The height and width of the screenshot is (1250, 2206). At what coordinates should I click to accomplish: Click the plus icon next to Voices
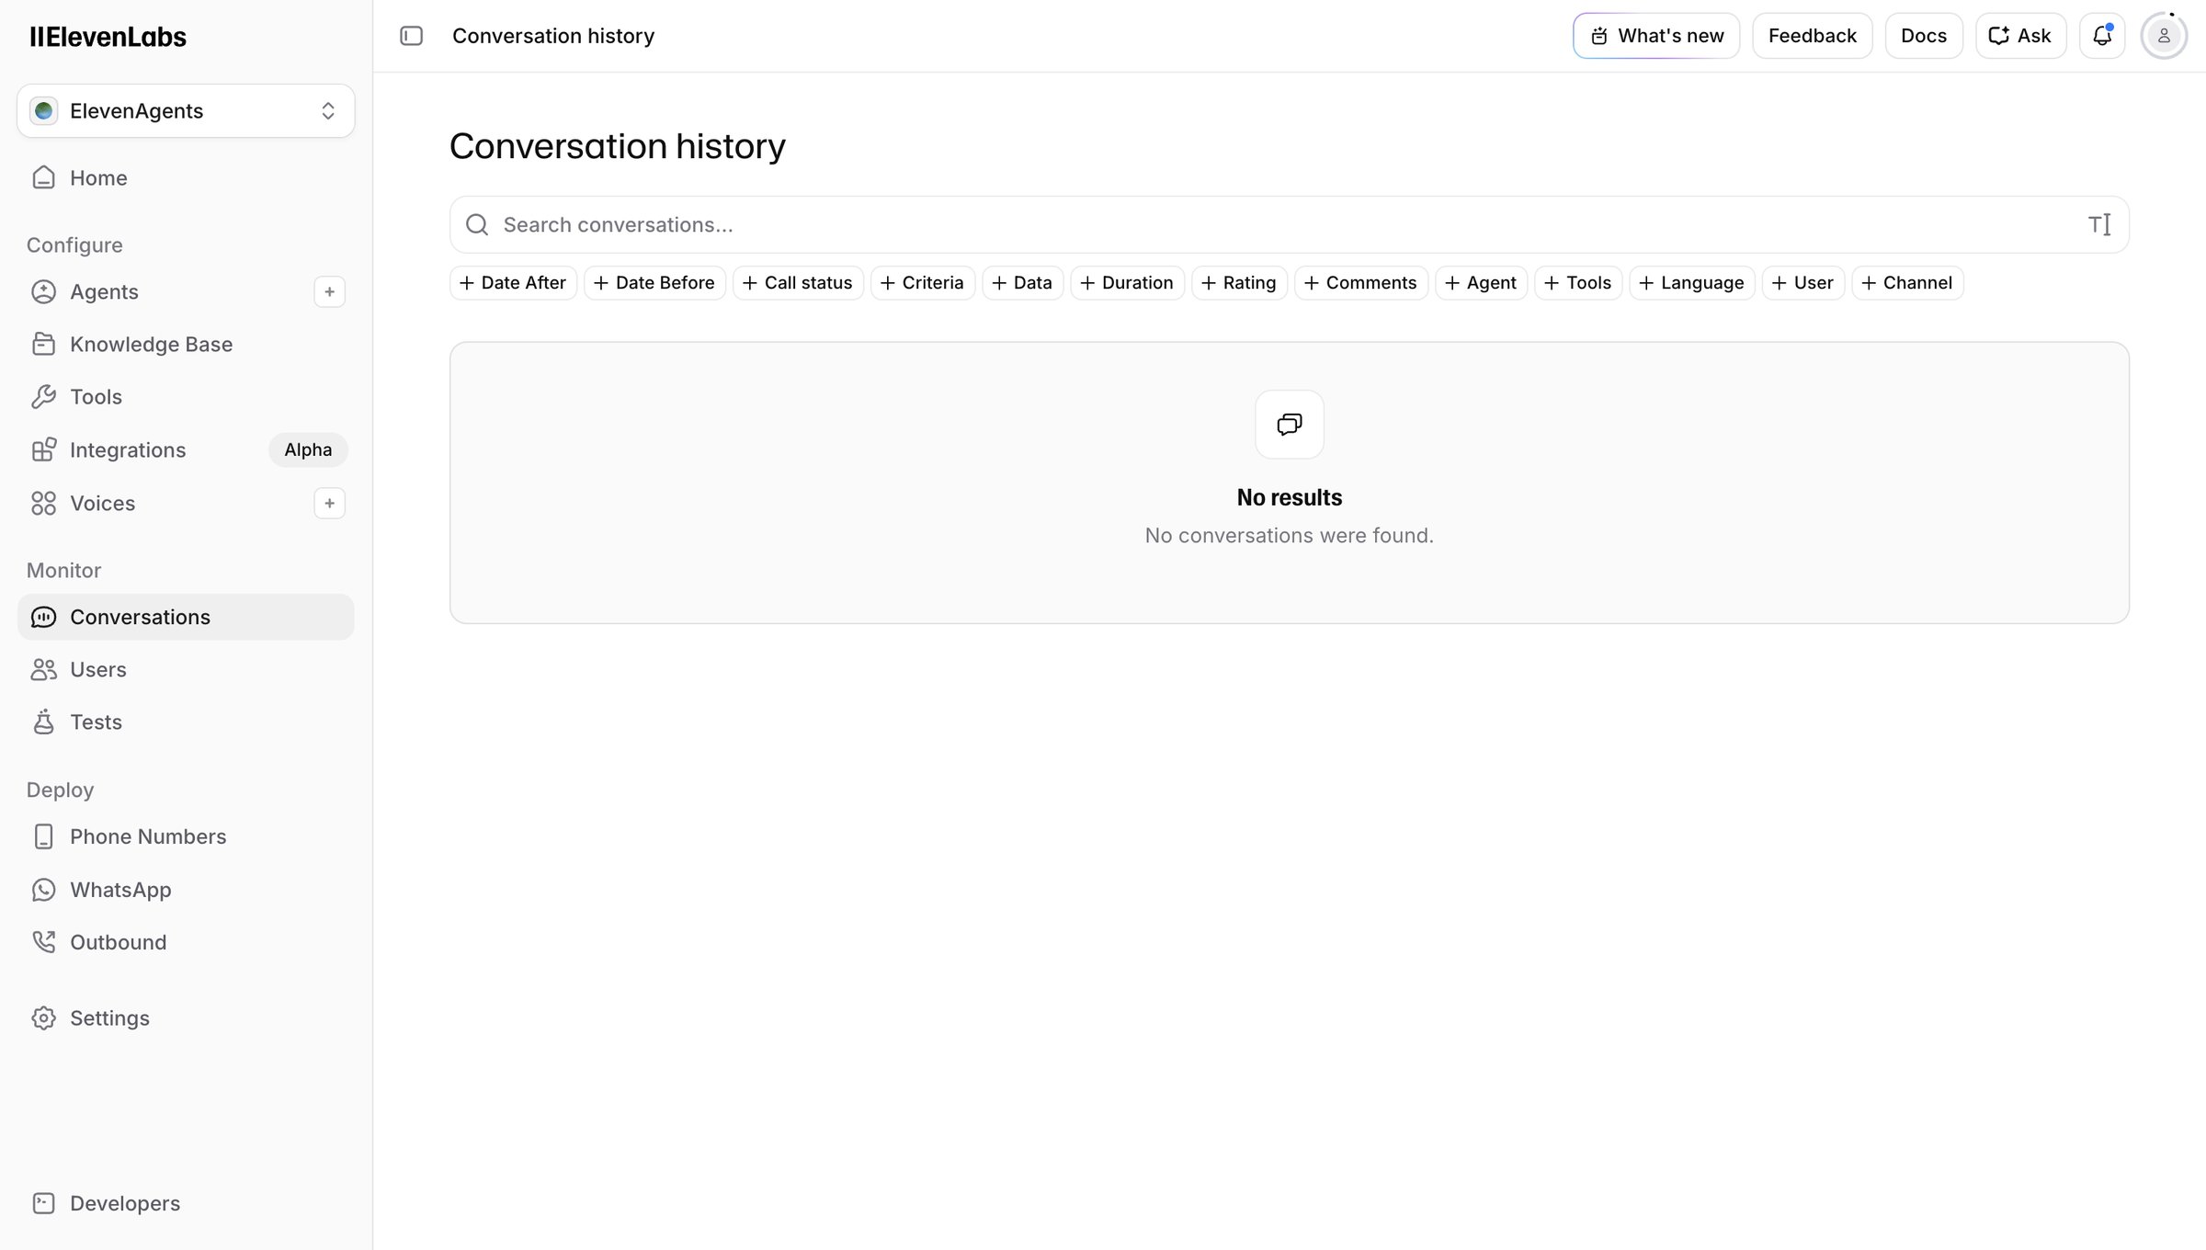329,504
